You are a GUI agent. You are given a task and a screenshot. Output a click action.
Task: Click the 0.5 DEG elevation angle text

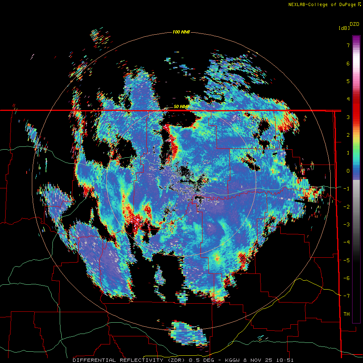click(201, 360)
